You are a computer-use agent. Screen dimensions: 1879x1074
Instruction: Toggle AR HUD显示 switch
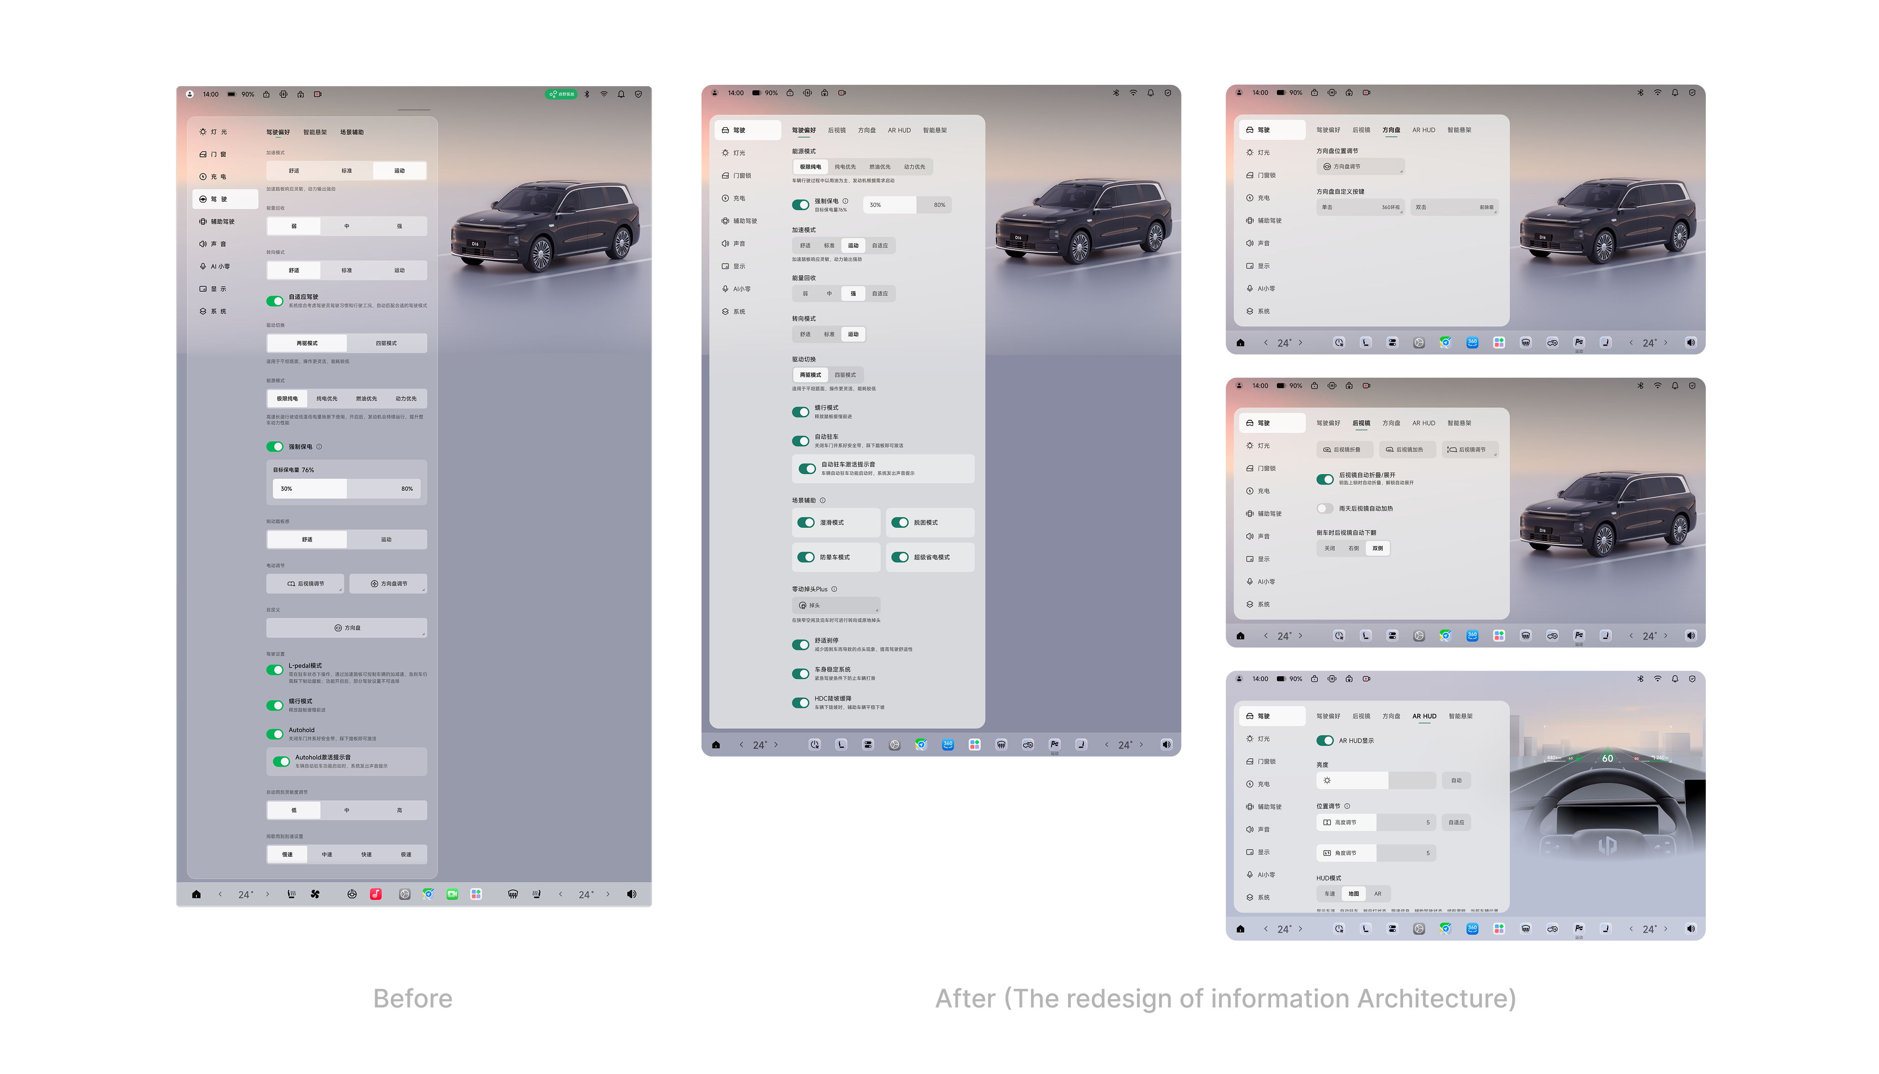click(1325, 741)
